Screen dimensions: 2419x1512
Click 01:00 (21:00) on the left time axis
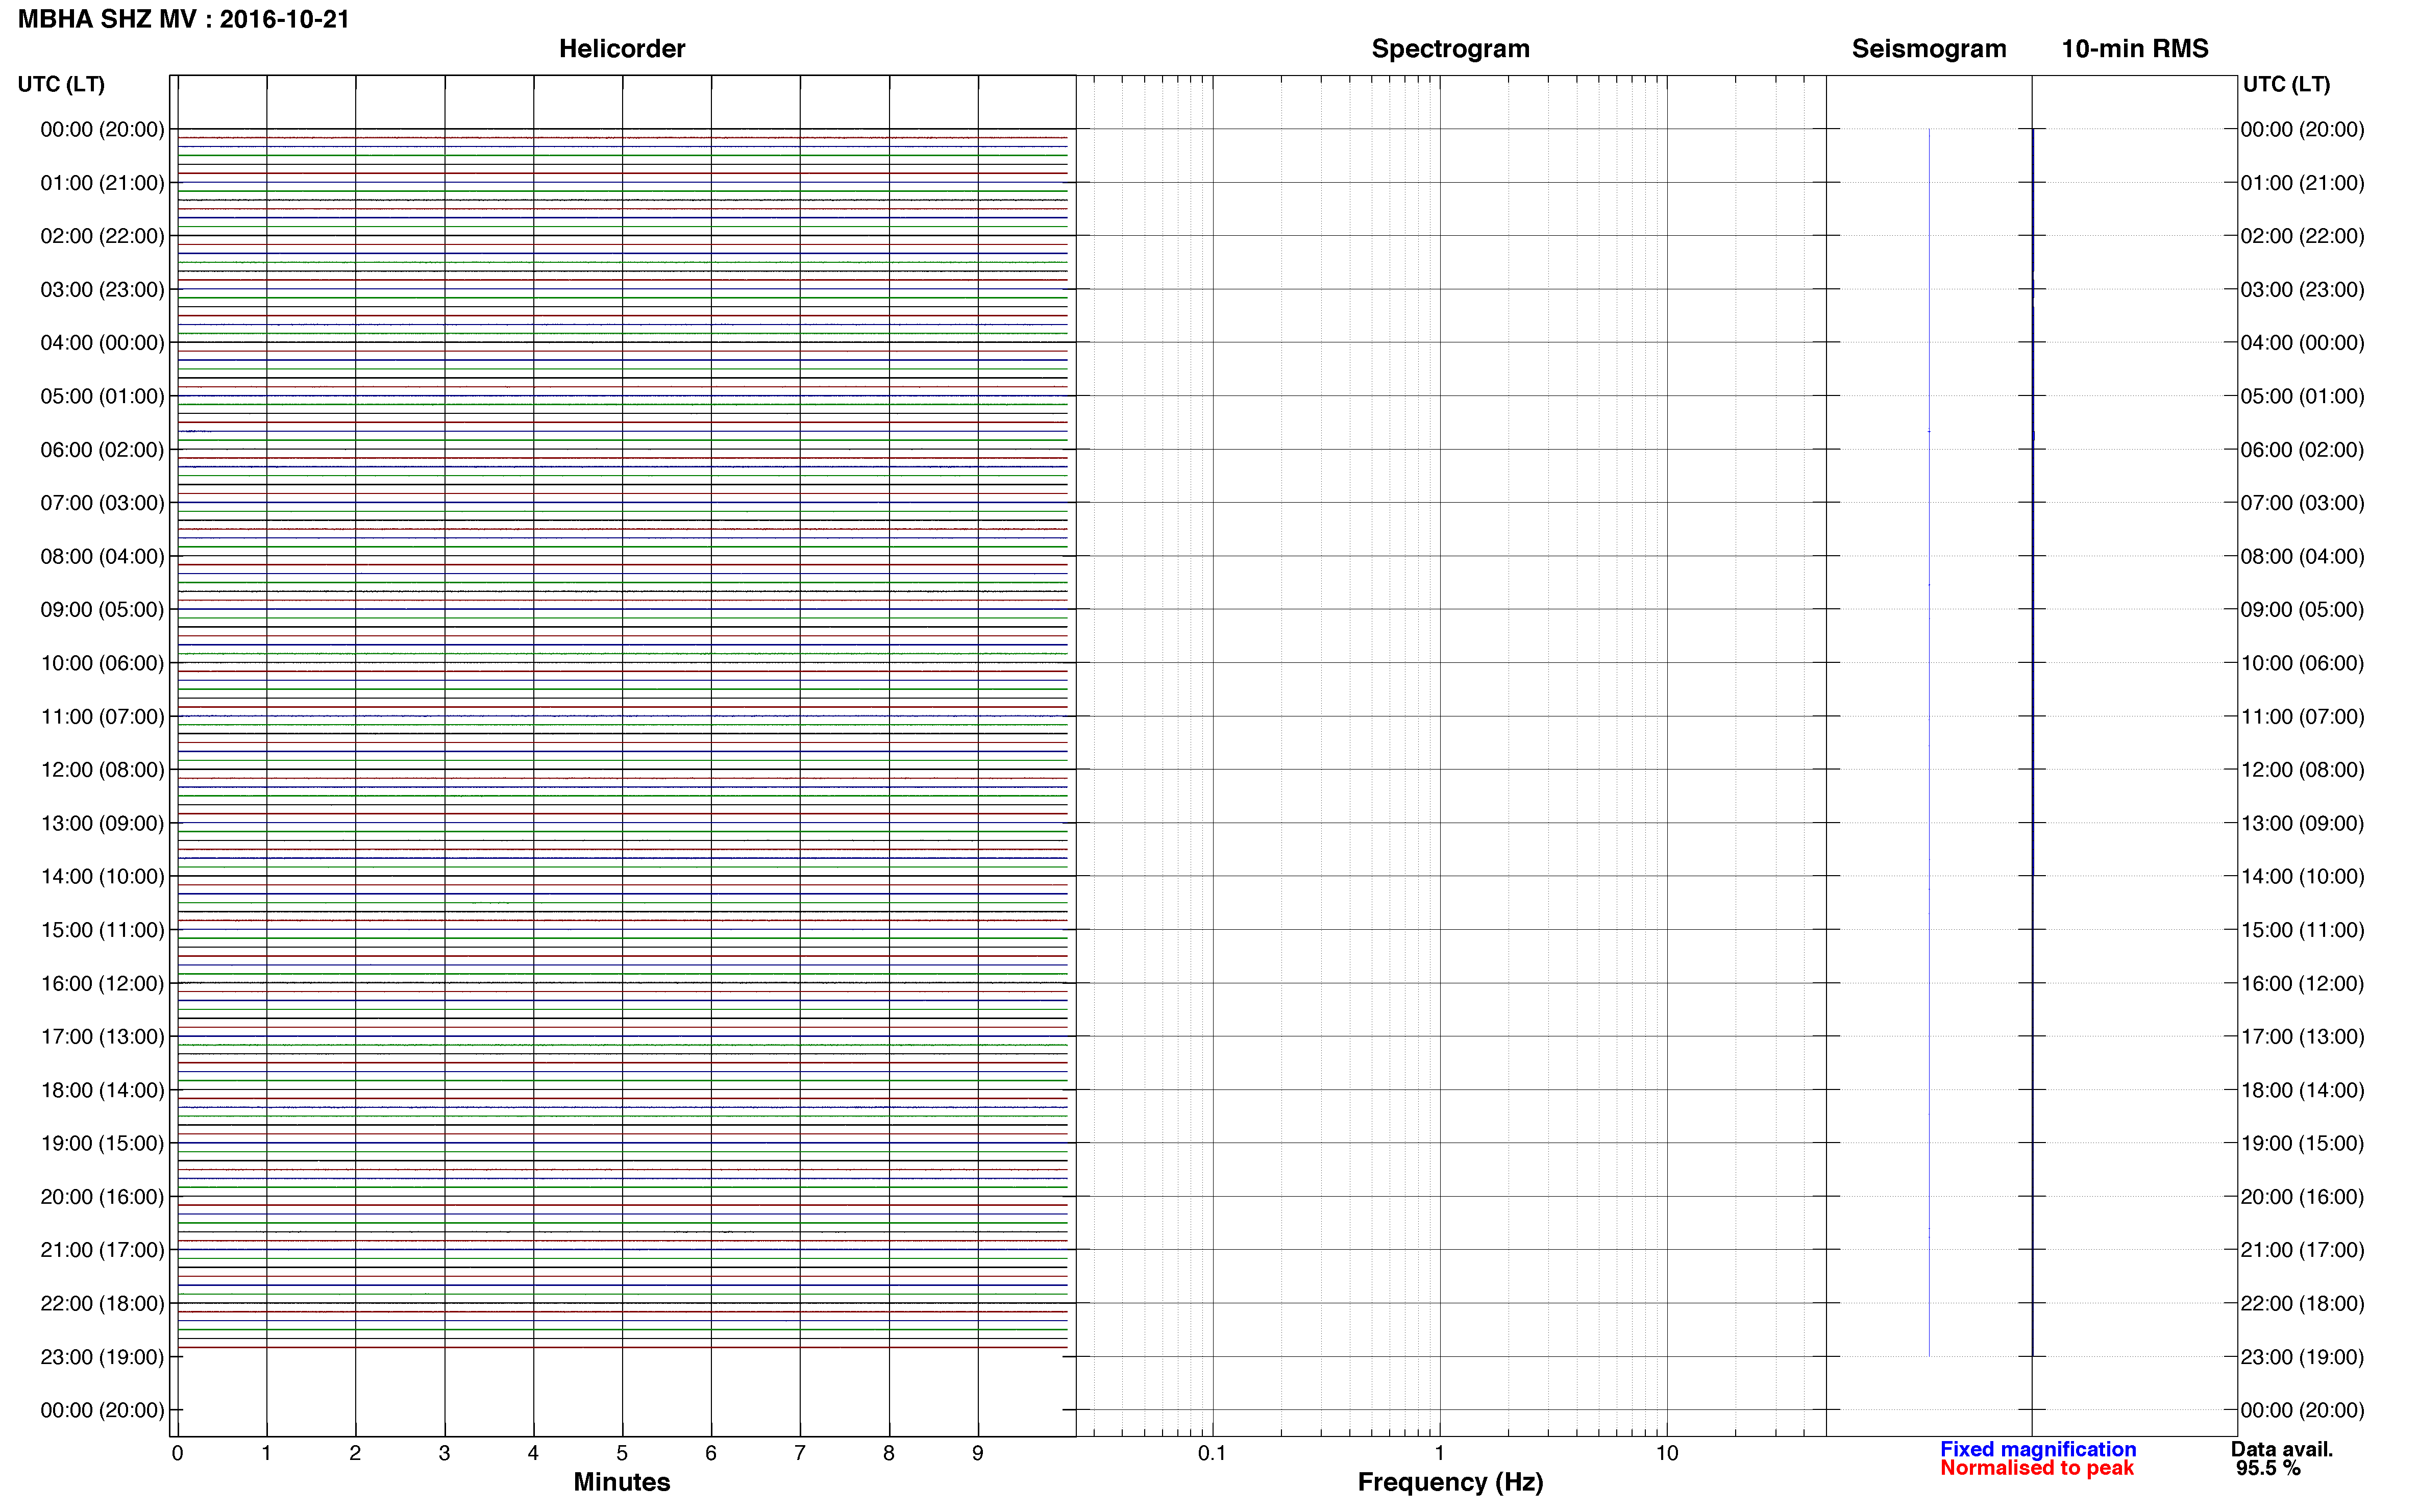102,183
